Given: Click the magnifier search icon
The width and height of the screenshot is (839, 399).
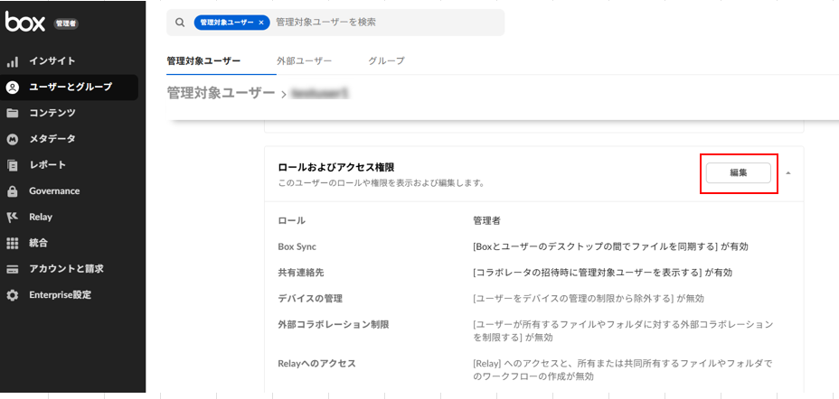Looking at the screenshot, I should coord(181,23).
